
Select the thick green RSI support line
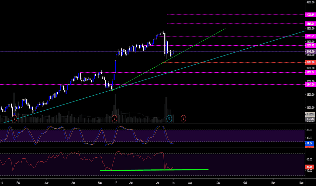click(x=154, y=170)
